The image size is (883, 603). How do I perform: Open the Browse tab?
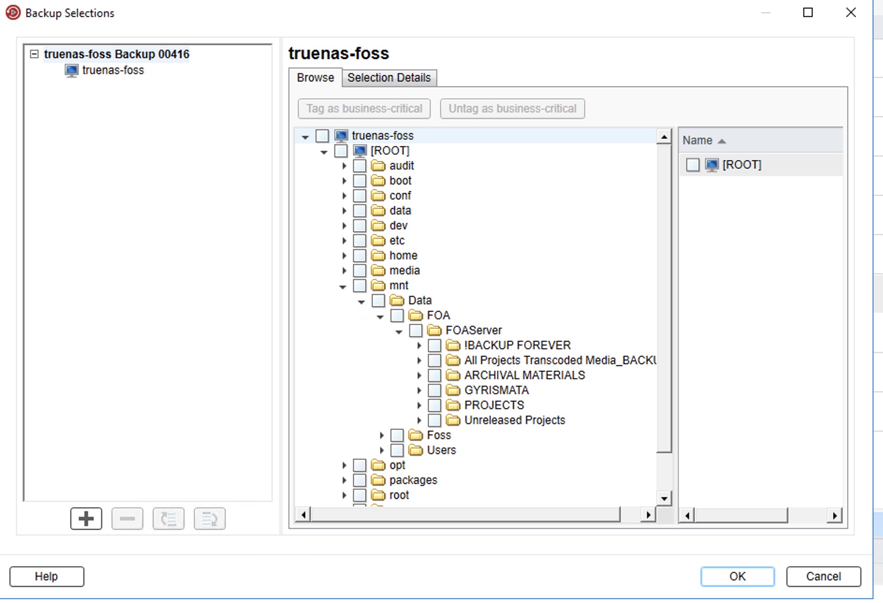[x=315, y=78]
